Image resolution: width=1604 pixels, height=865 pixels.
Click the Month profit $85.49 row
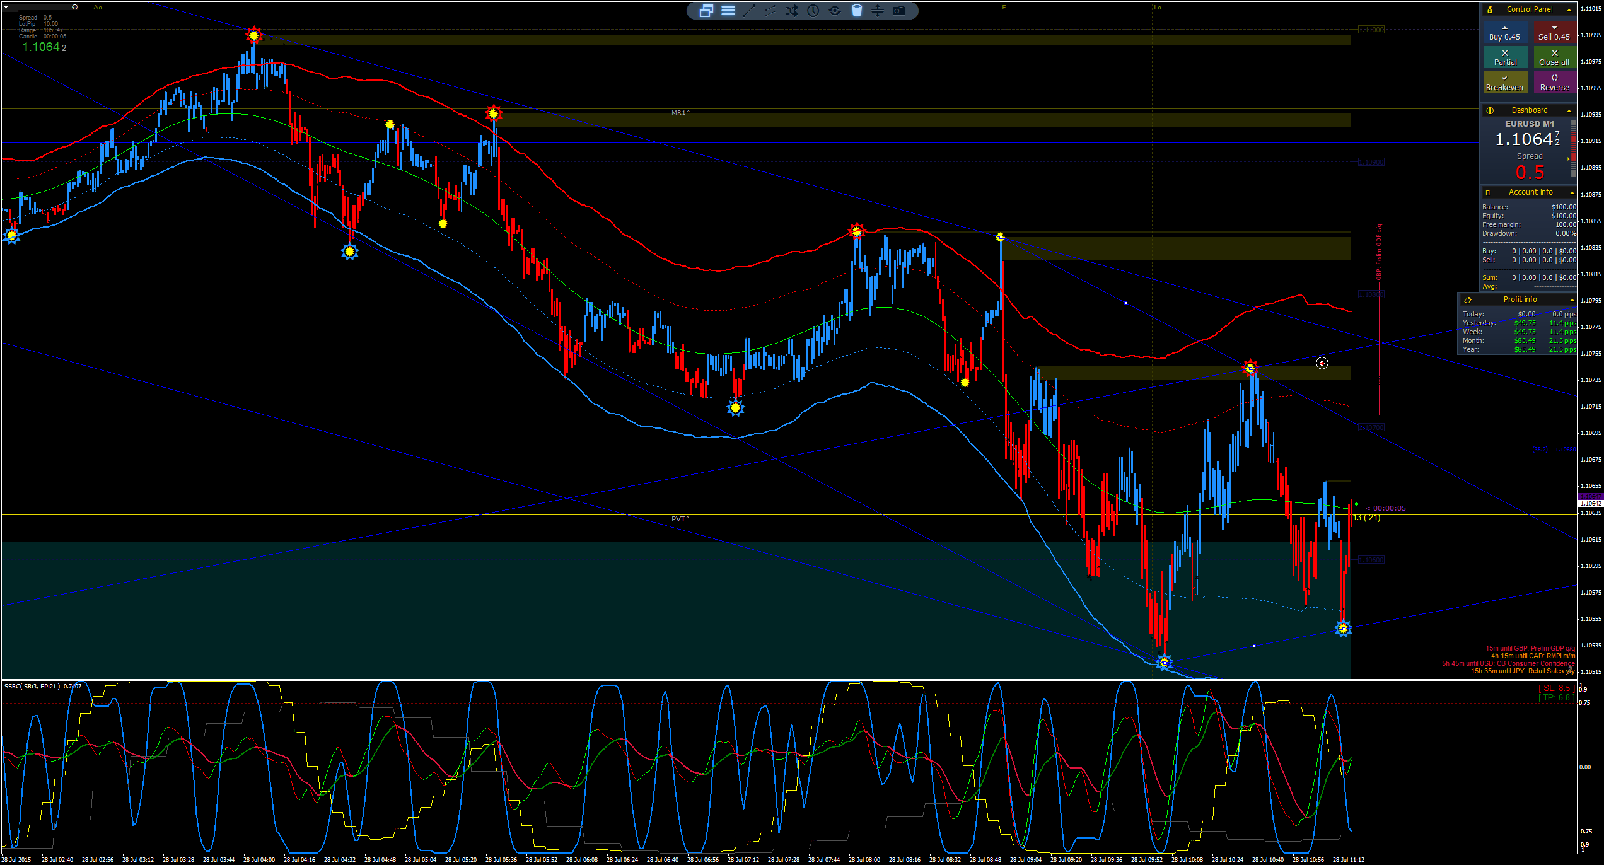pyautogui.click(x=1519, y=340)
